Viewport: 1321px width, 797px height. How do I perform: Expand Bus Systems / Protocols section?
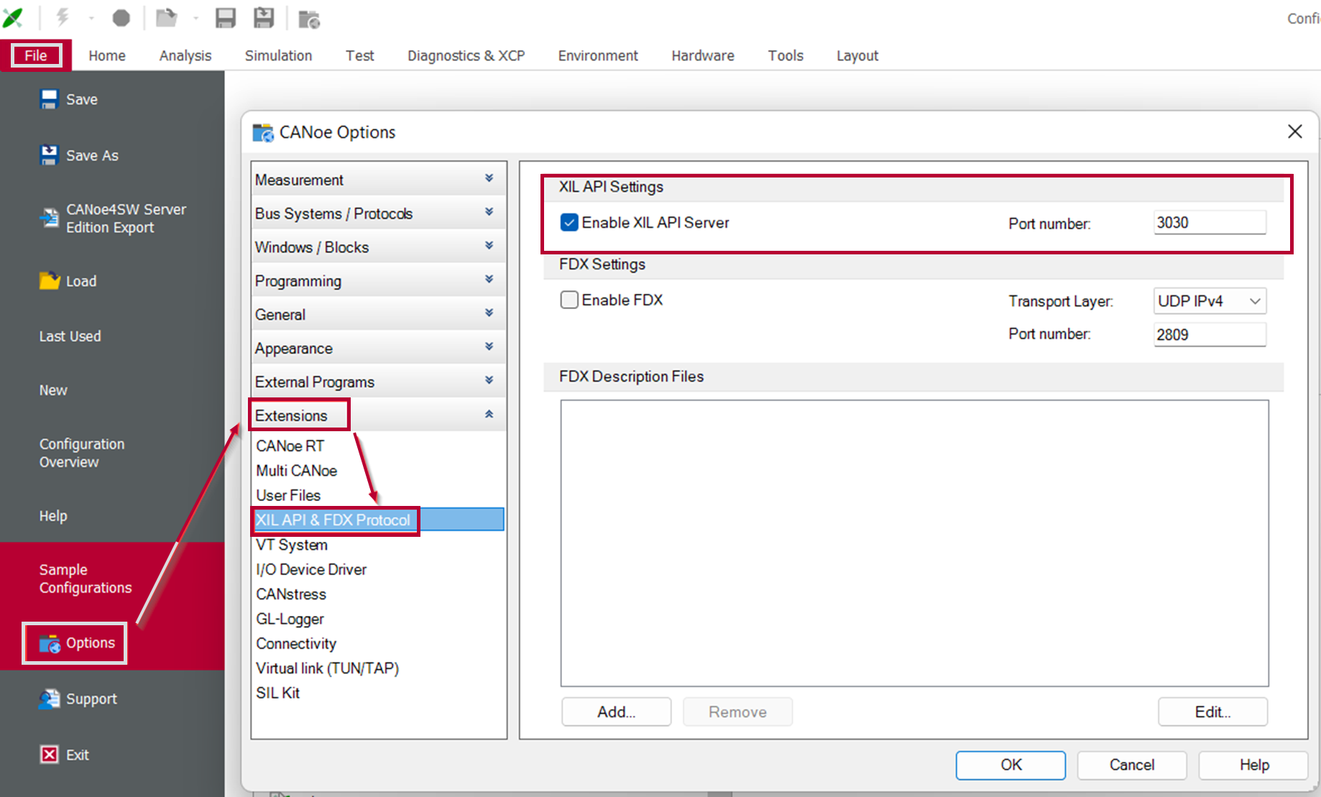(x=378, y=213)
